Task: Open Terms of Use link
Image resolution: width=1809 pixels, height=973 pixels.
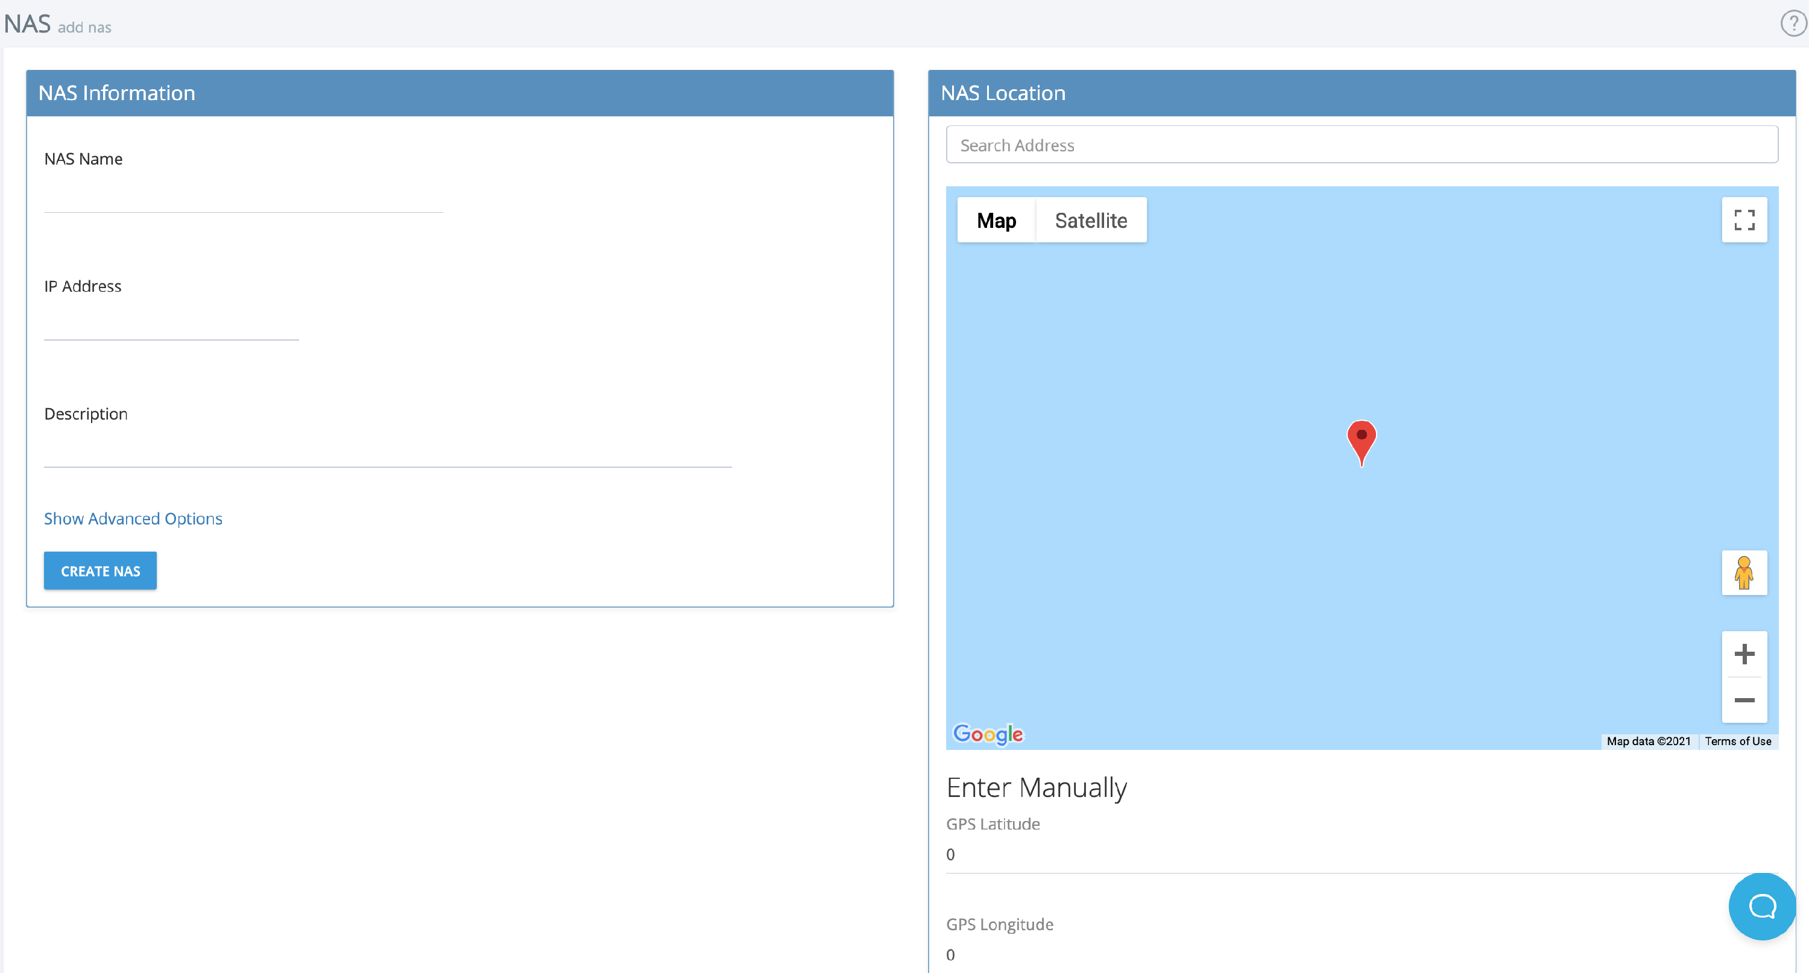Action: [x=1737, y=741]
